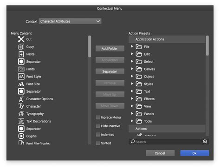This screenshot has width=220, height=168.
Task: Click the Character Options icon
Action: pyautogui.click(x=21, y=99)
